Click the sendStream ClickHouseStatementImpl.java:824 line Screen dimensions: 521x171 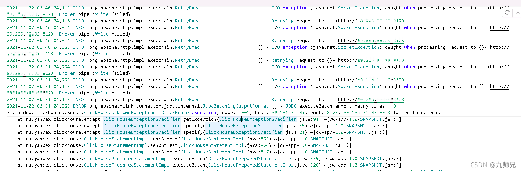[184, 145]
